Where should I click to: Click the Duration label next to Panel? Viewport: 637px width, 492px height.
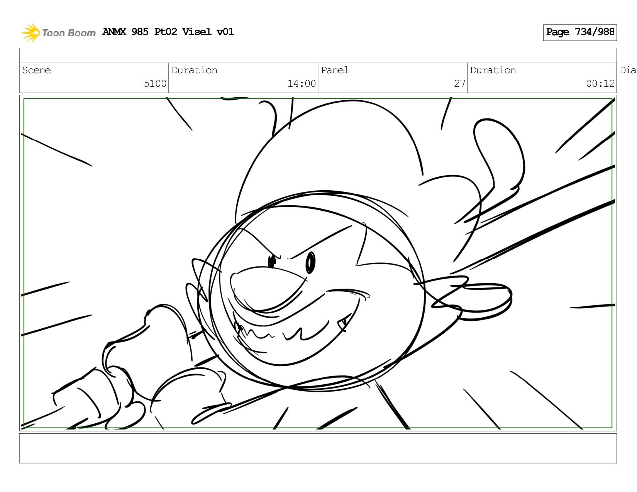(493, 70)
